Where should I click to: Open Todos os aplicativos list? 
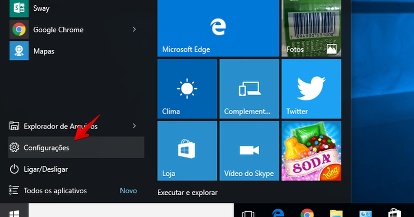coord(76,190)
